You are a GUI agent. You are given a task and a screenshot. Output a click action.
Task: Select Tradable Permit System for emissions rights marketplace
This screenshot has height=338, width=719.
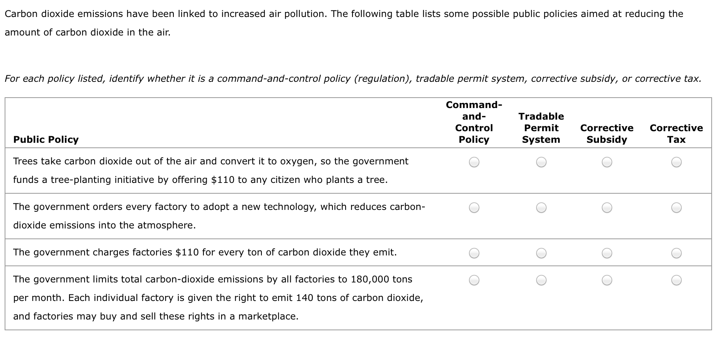[x=541, y=280]
